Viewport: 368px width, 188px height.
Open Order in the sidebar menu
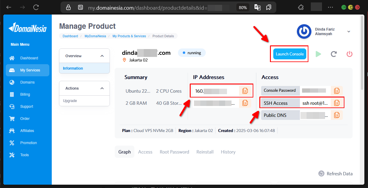28,119
